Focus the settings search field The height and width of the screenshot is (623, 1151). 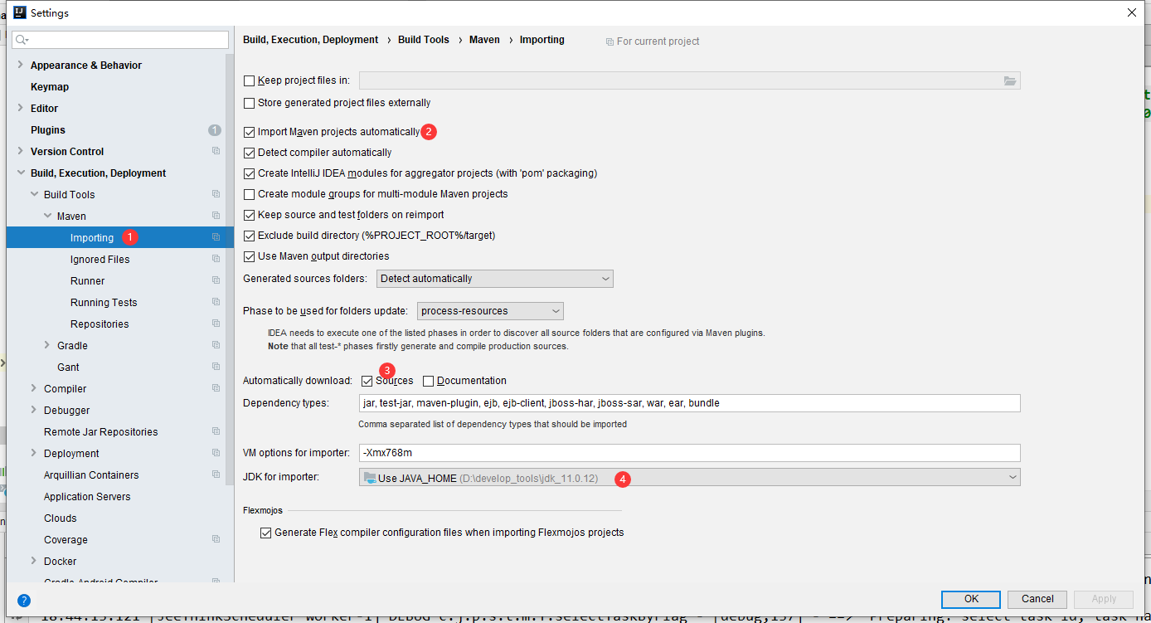click(120, 40)
